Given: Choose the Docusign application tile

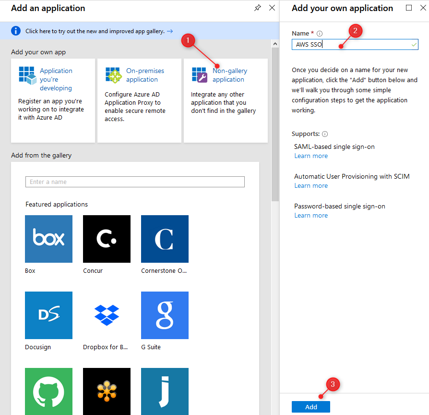Looking at the screenshot, I should point(48,315).
